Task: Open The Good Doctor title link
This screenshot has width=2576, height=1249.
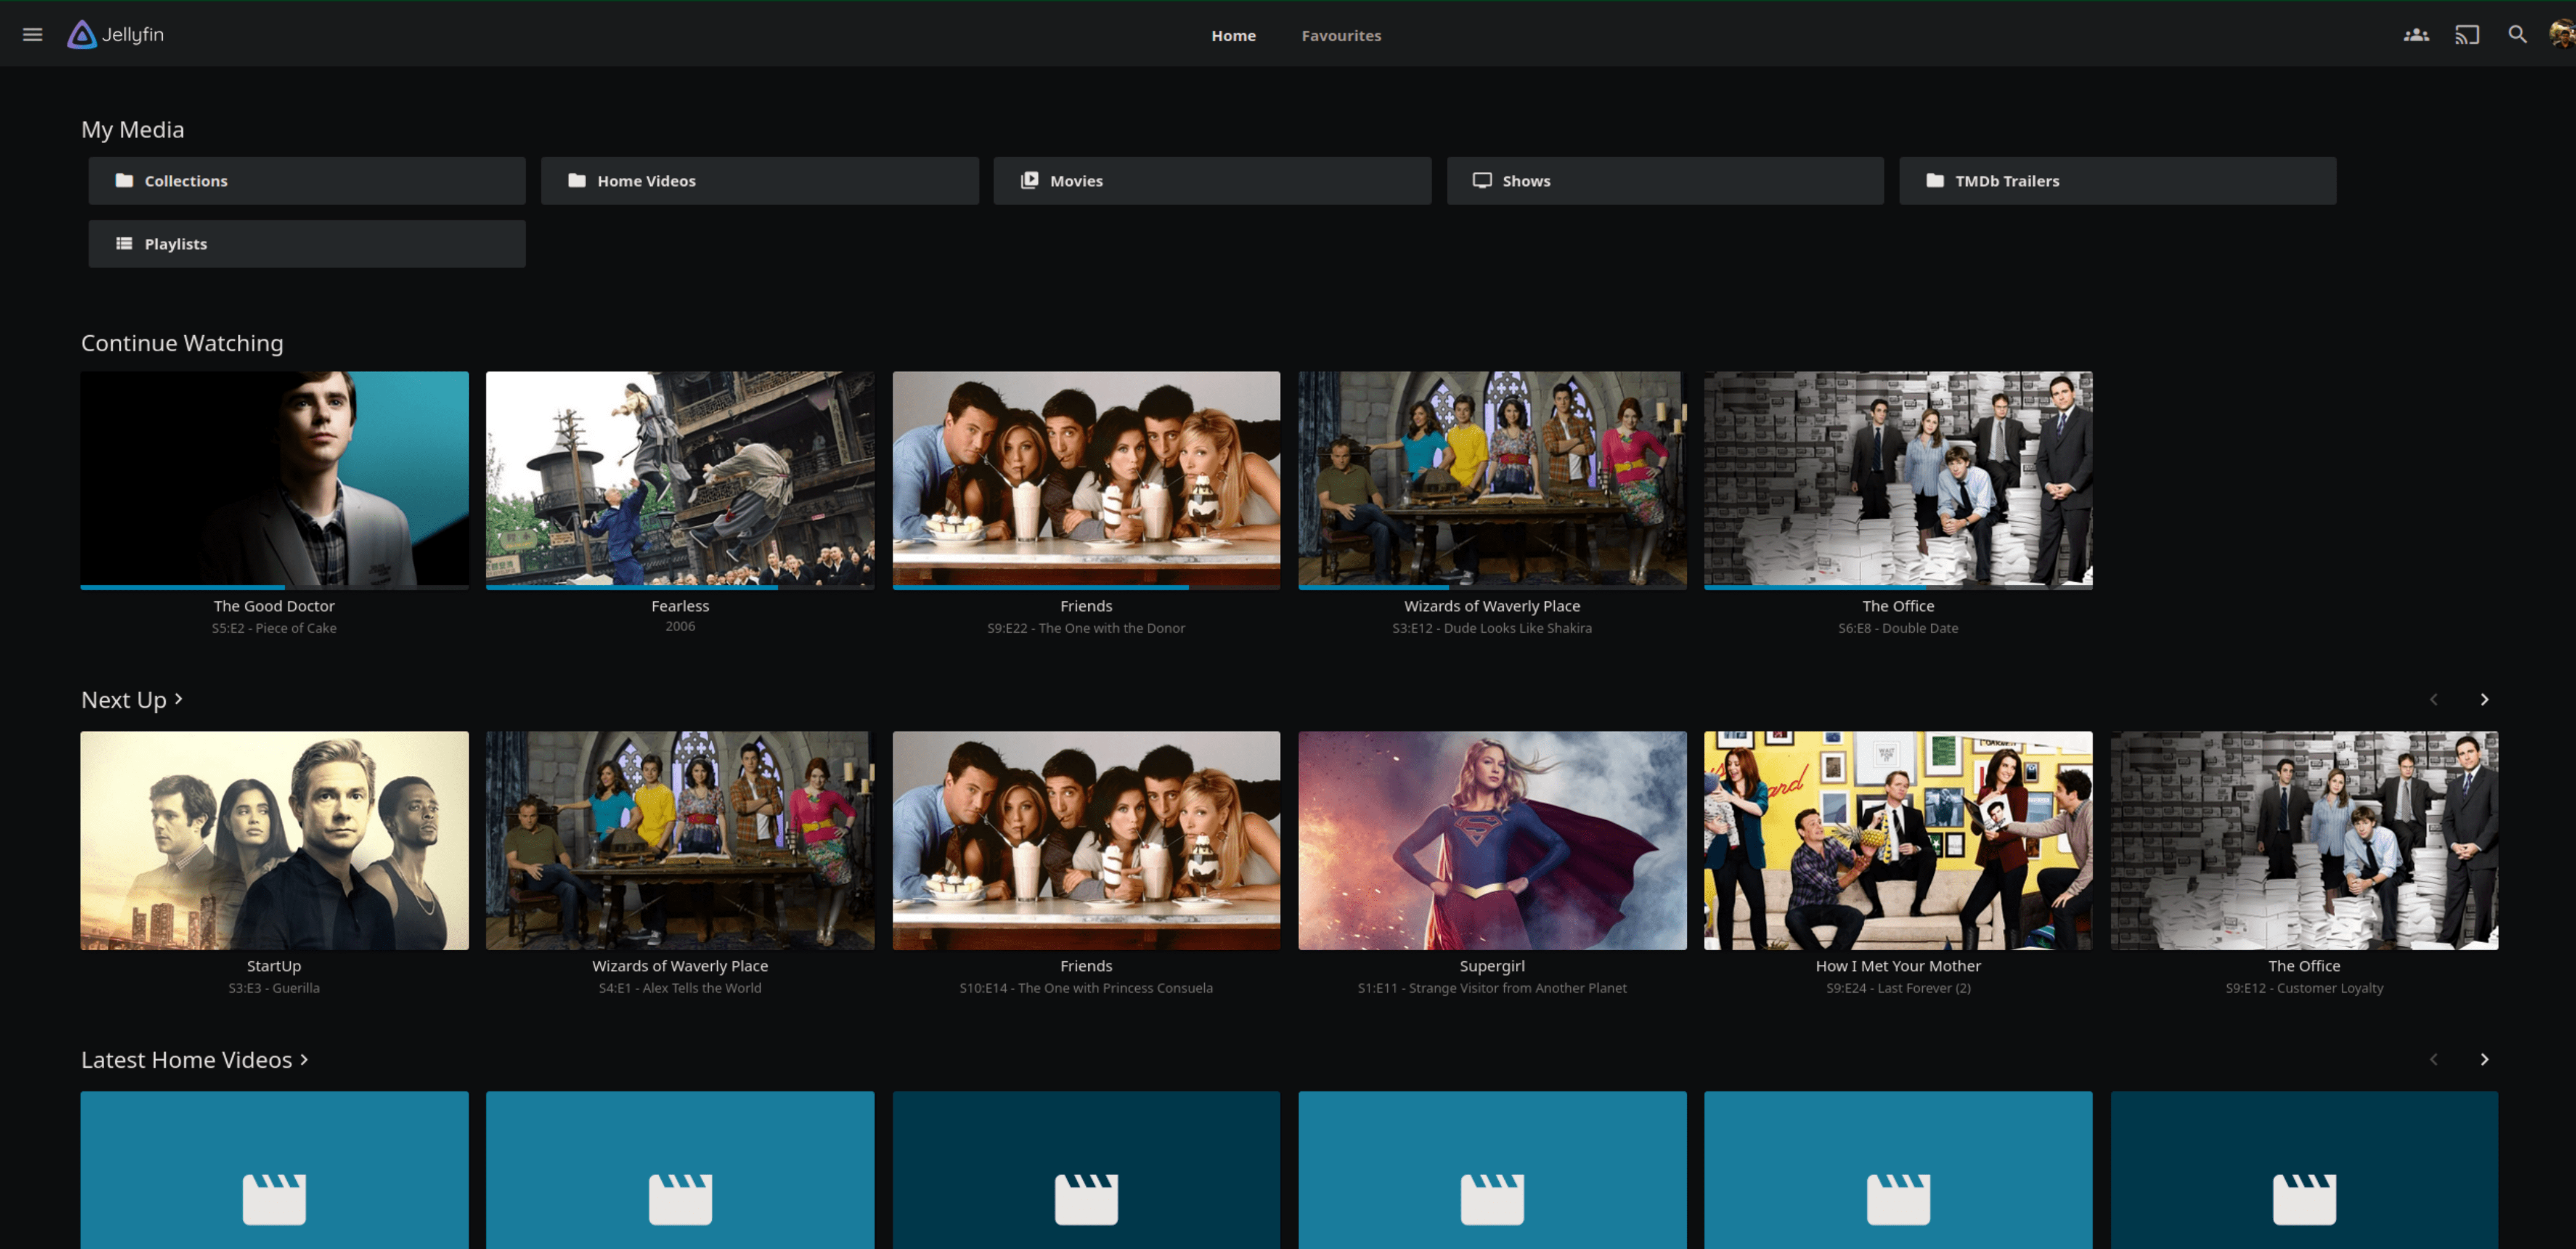Action: [x=274, y=606]
